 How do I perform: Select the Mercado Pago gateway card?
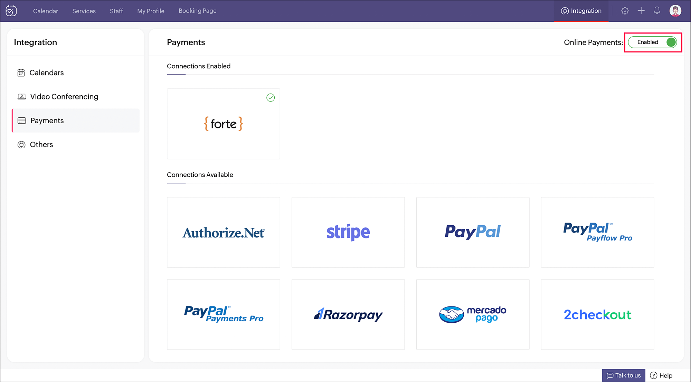473,314
